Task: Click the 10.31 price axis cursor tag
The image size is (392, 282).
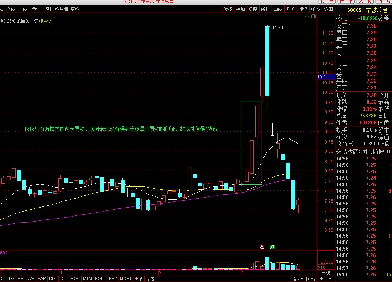Action: tap(326, 77)
